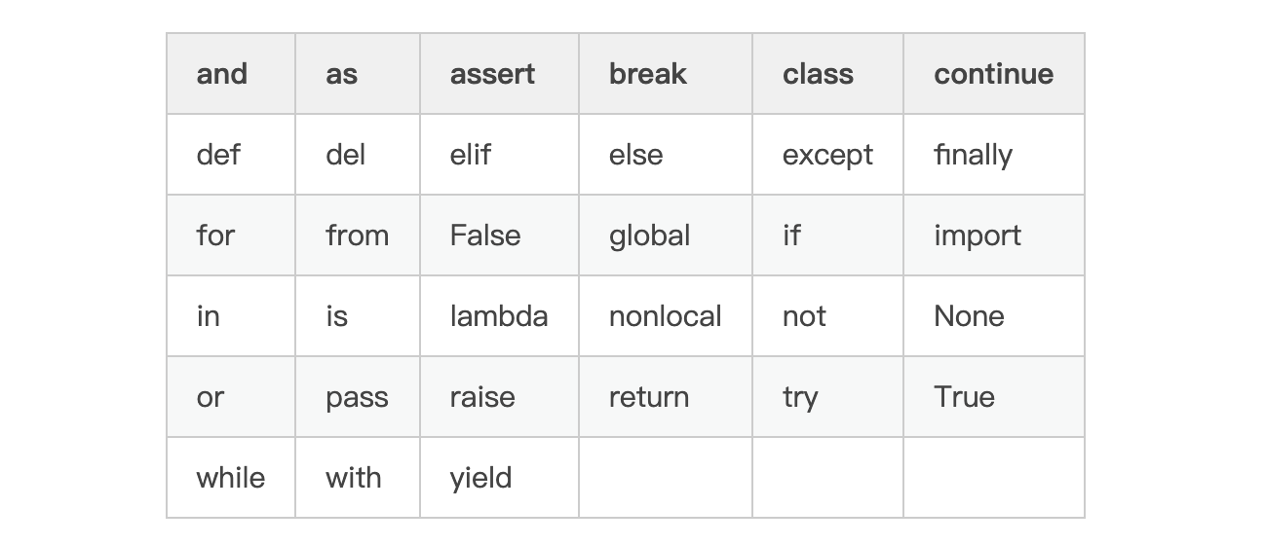Click the 'and' keyword cell
The width and height of the screenshot is (1265, 545).
tap(222, 74)
